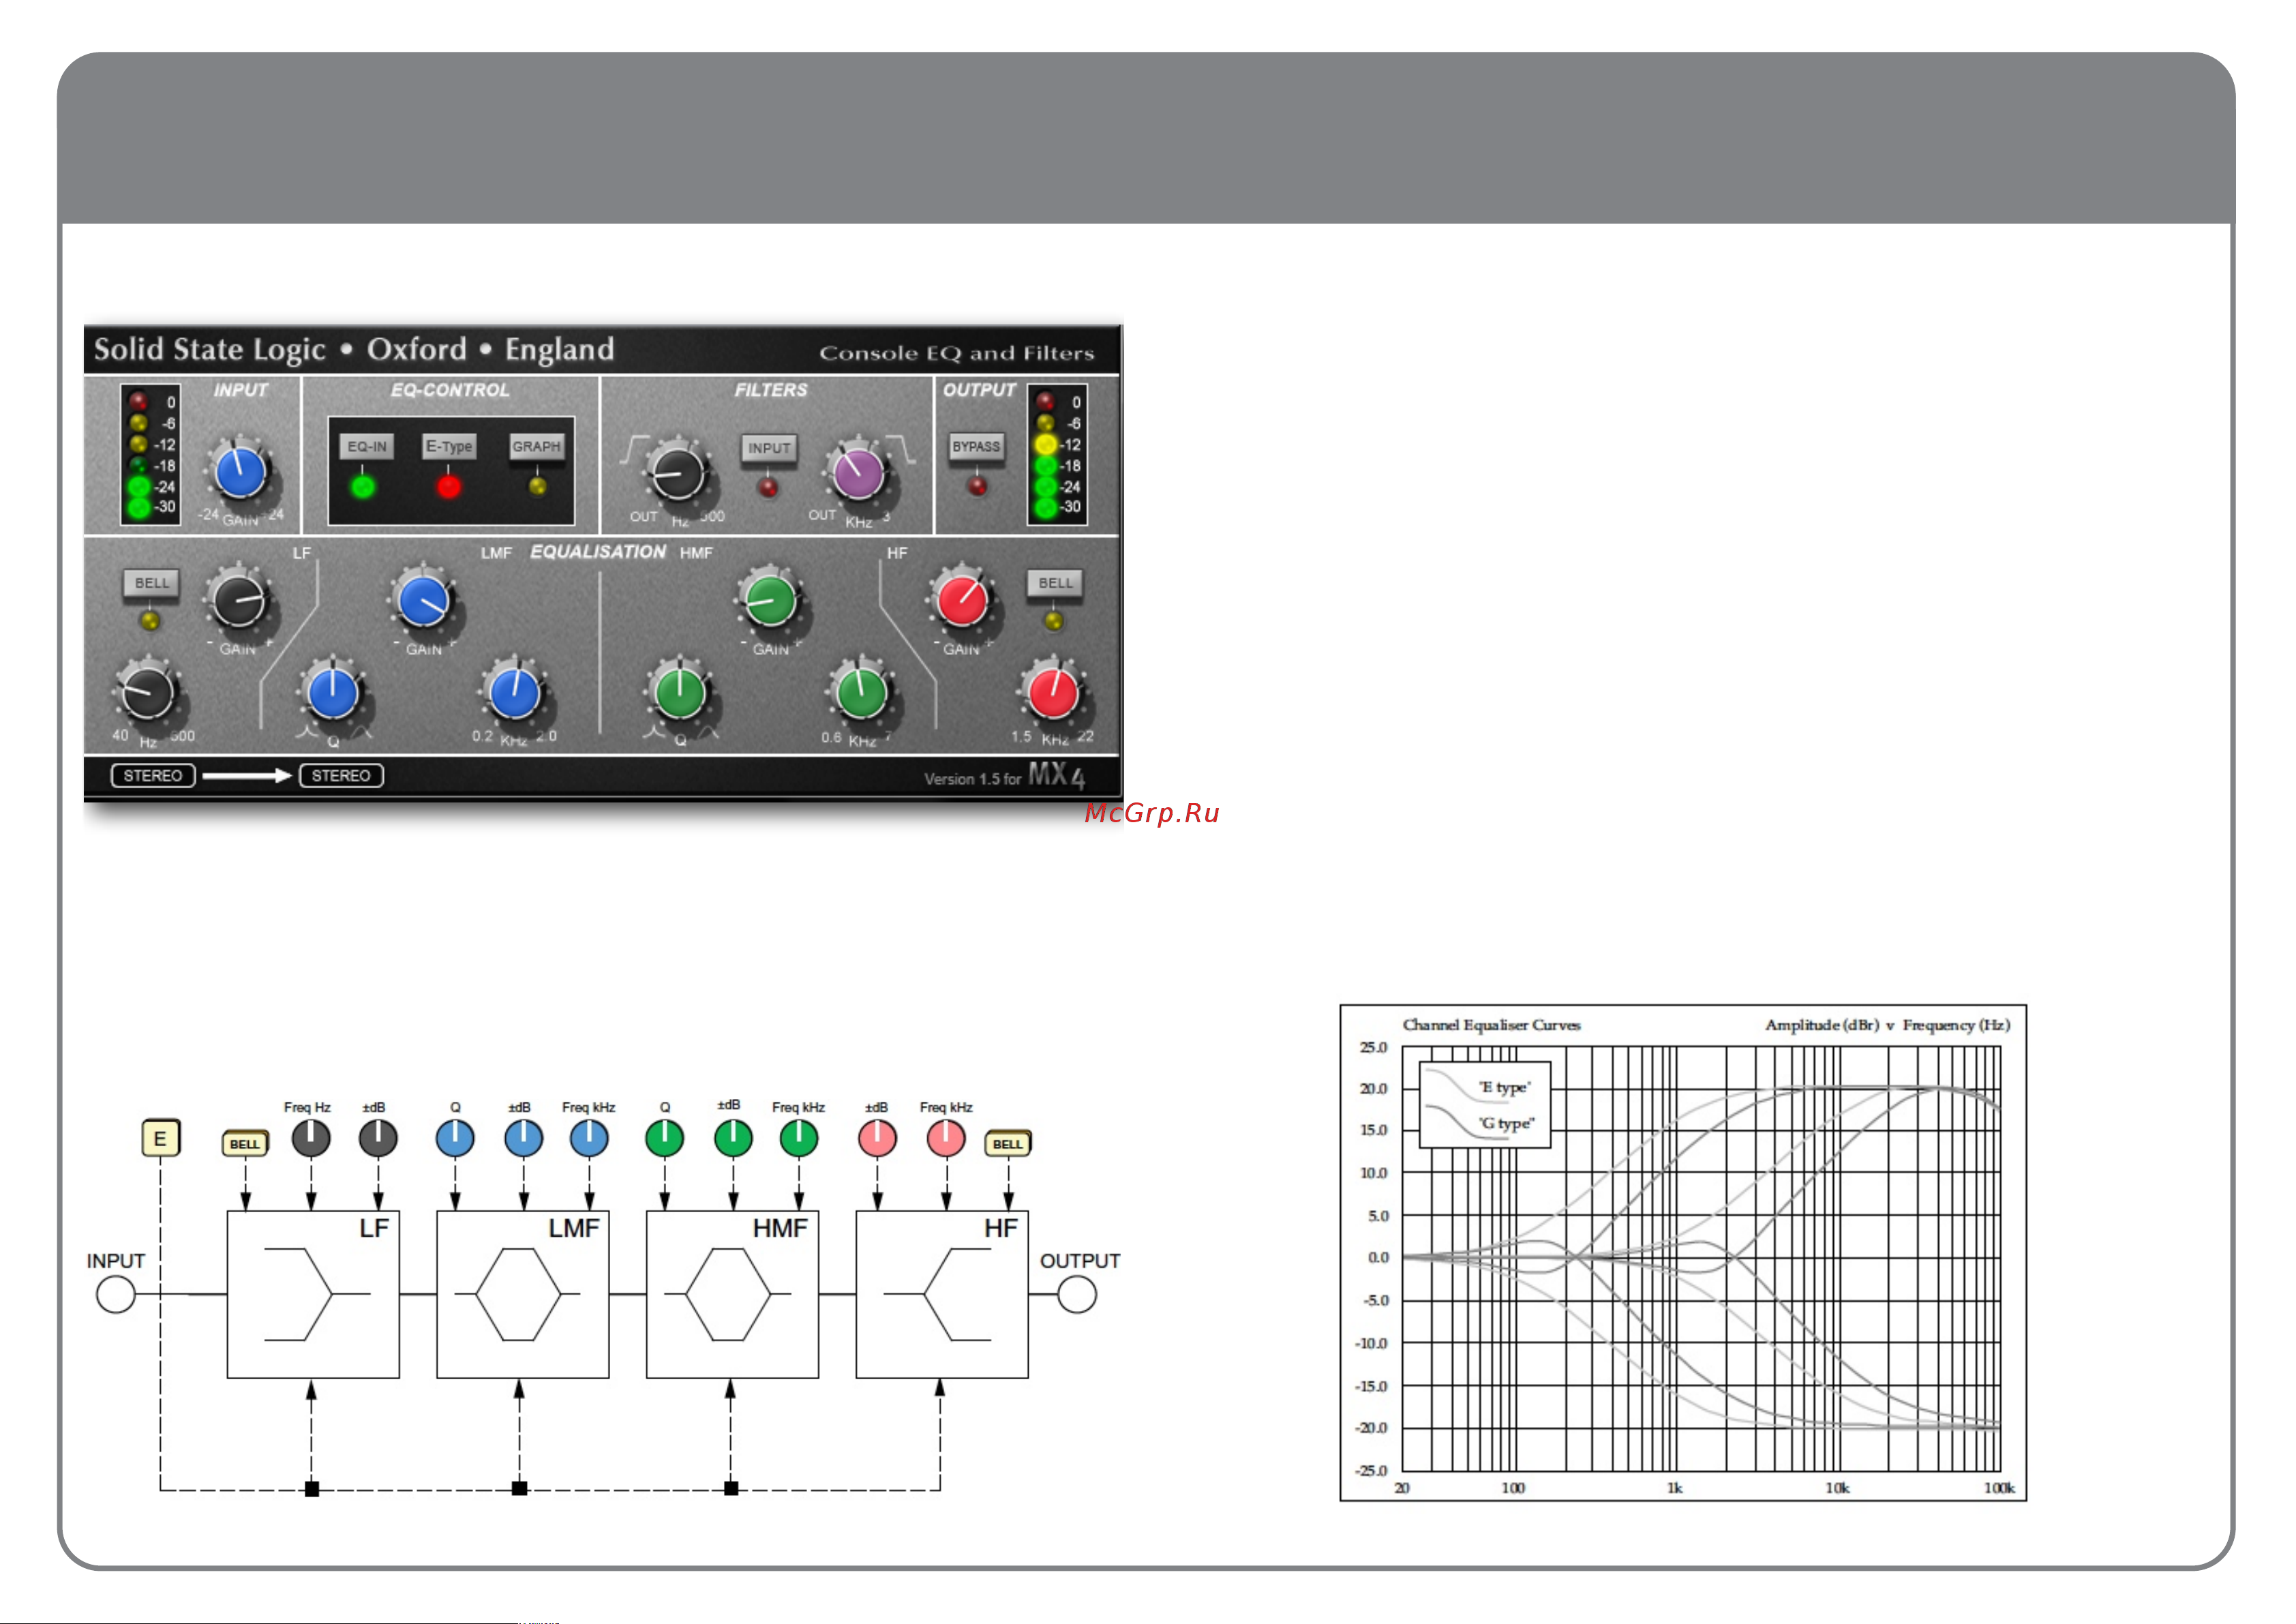The image size is (2296, 1624).
Task: Click the green LED under EQ-IN
Action: click(363, 487)
